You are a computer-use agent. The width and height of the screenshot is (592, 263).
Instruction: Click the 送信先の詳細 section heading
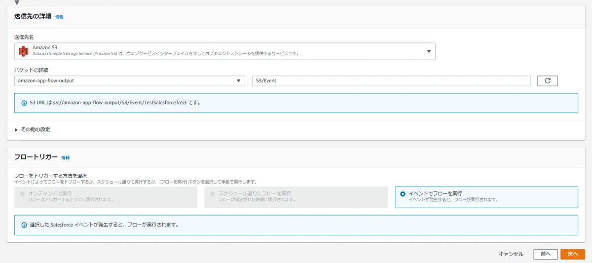(x=33, y=16)
